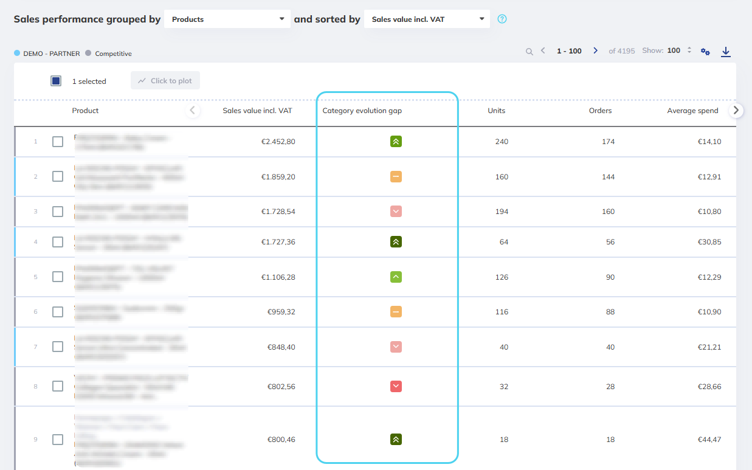This screenshot has height=470, width=752.
Task: Click the dark green double-up icon in row 4
Action: [396, 242]
